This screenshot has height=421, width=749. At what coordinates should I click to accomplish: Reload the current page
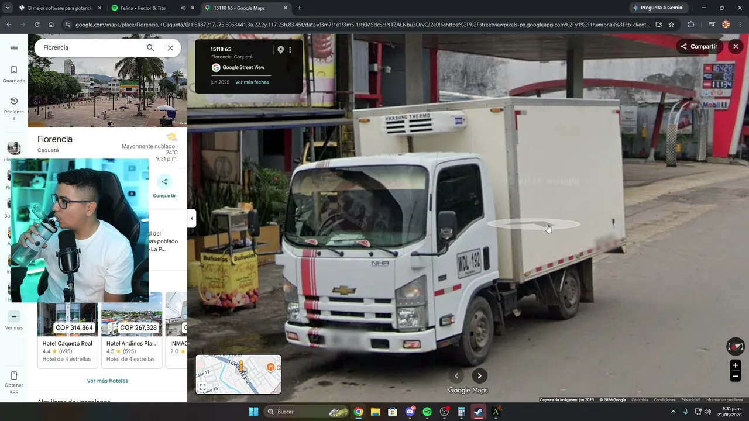pyautogui.click(x=37, y=25)
